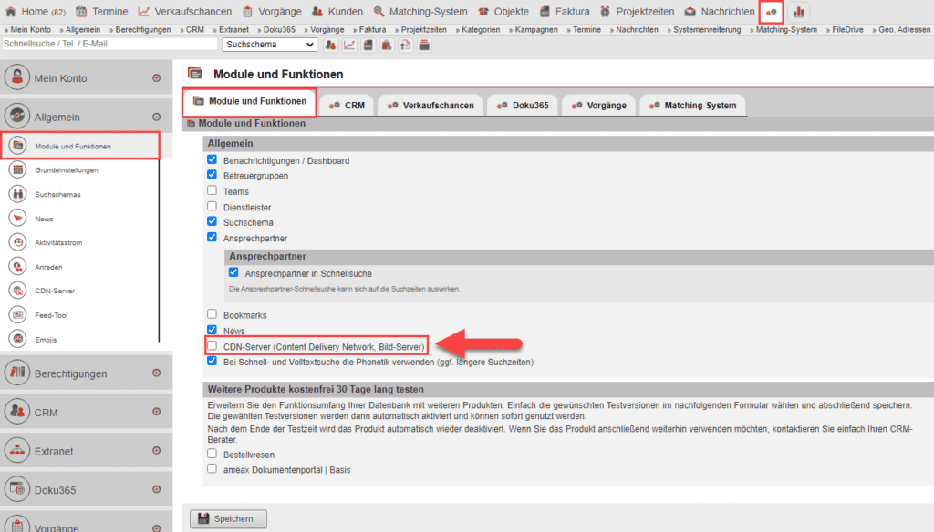Enable the Teams checkbox
The height and width of the screenshot is (532, 934).
click(x=212, y=191)
